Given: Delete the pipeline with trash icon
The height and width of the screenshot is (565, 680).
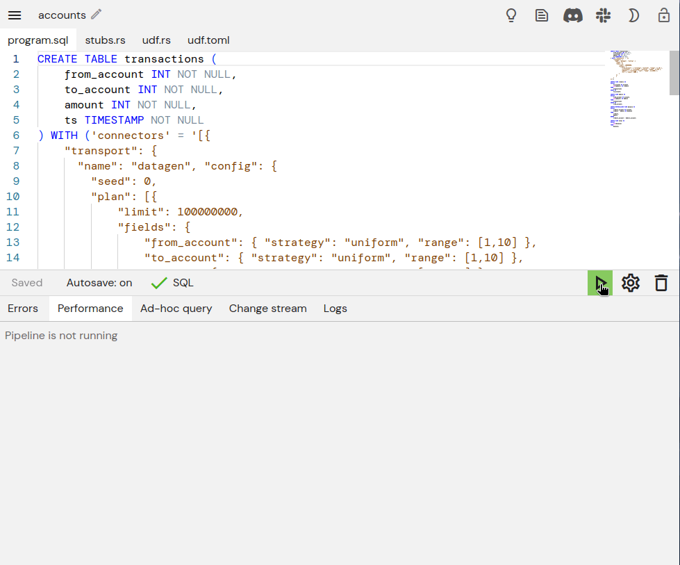Looking at the screenshot, I should tap(661, 283).
